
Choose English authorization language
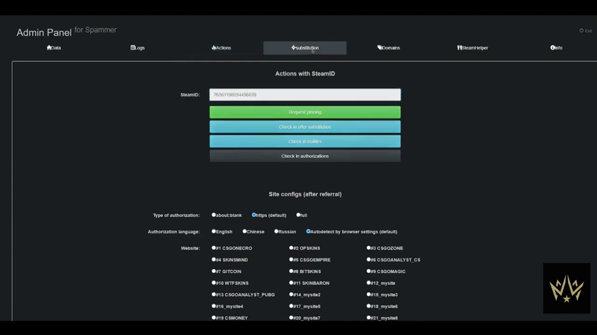[x=214, y=231]
